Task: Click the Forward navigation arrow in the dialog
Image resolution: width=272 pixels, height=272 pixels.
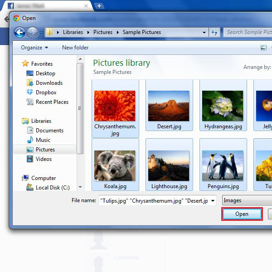Action: [32, 32]
